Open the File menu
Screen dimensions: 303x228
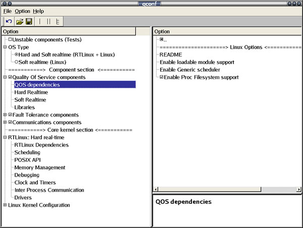[8, 11]
